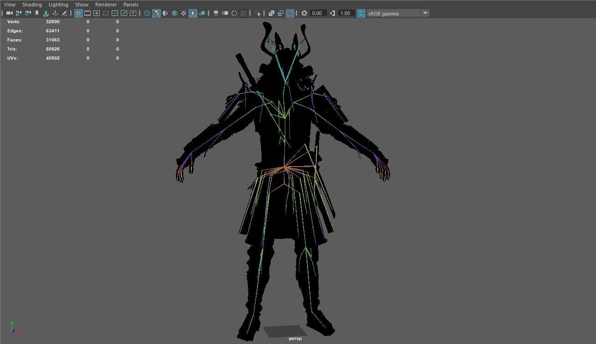This screenshot has height=344, width=596.
Task: Enable shadows in the viewport
Action: click(x=202, y=13)
